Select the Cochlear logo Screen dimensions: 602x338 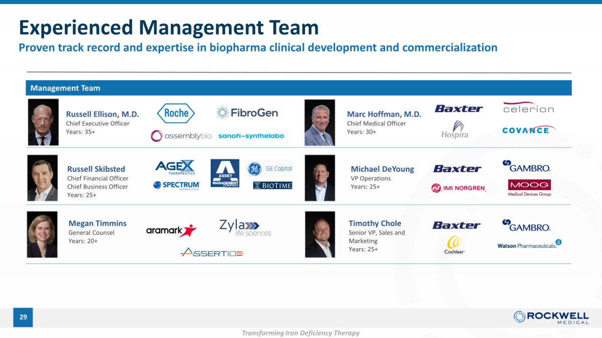point(455,245)
